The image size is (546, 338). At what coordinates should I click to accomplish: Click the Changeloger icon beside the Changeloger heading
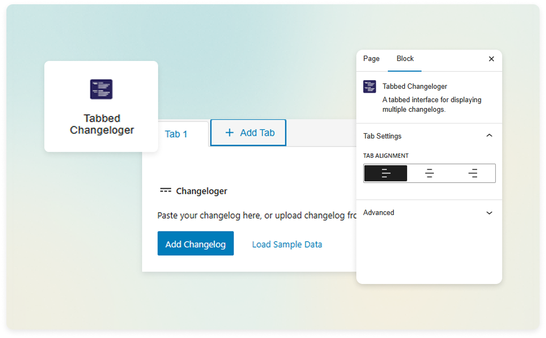(x=165, y=190)
